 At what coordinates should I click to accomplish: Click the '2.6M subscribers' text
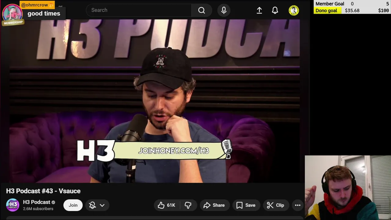38,209
